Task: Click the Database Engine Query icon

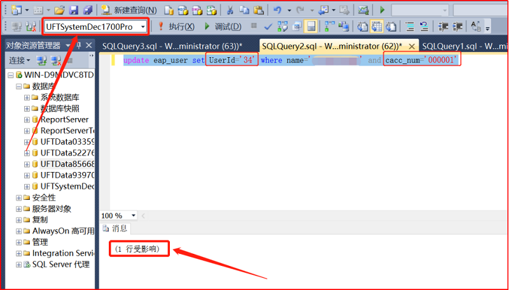Action: click(x=169, y=10)
